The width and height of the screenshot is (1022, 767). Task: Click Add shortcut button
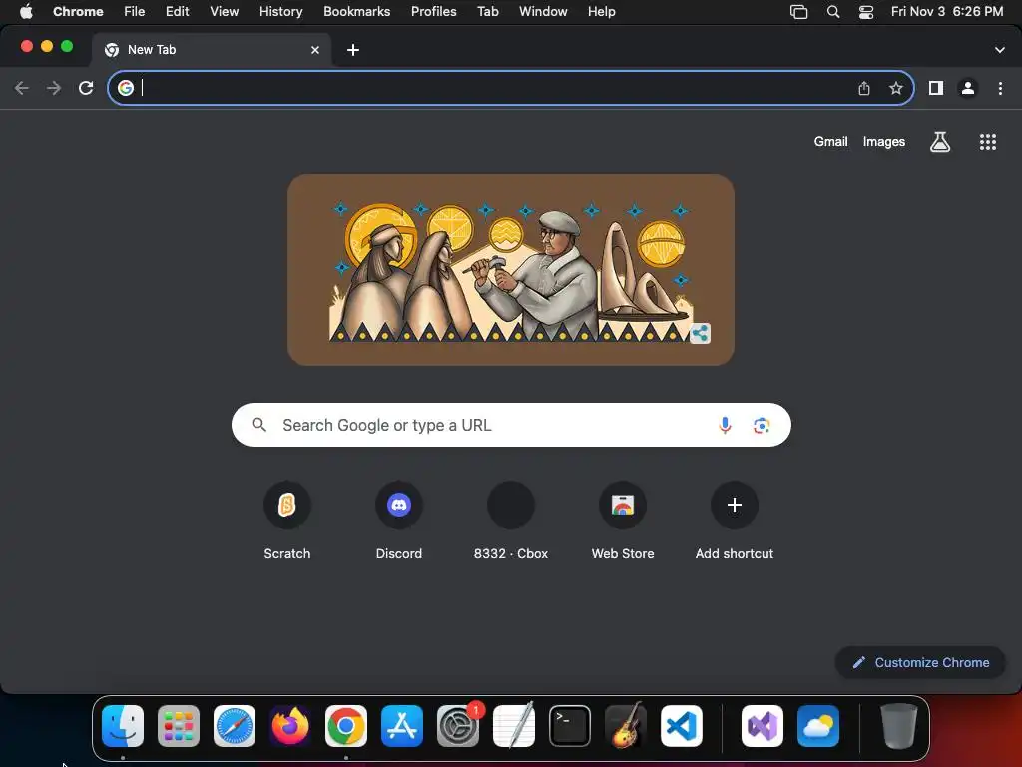pyautogui.click(x=735, y=521)
